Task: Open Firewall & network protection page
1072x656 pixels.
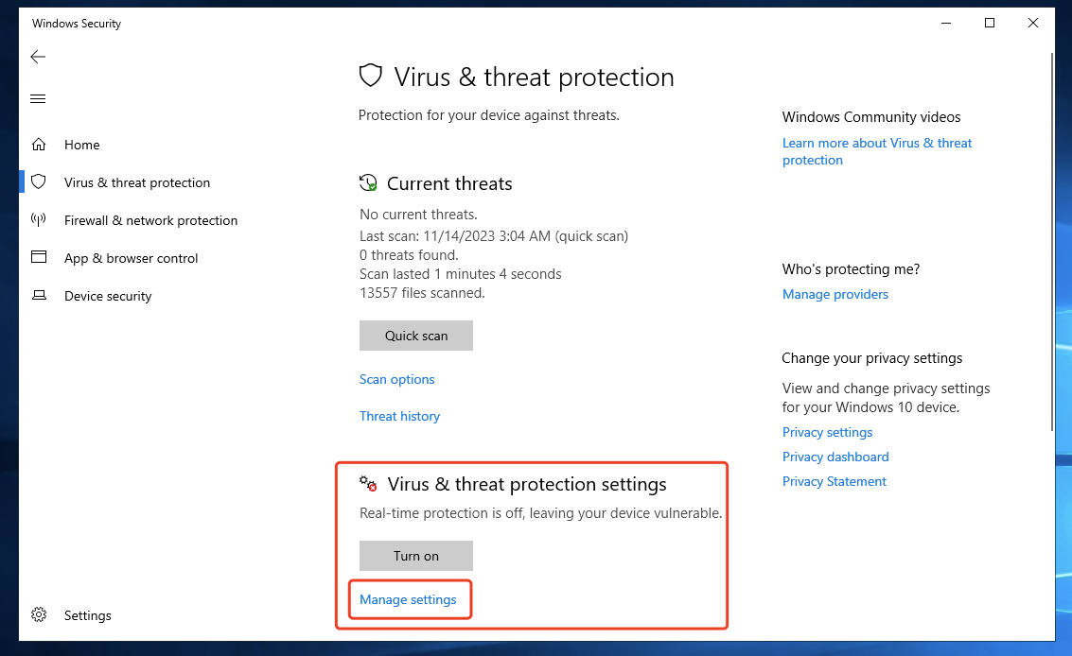Action: coord(150,220)
